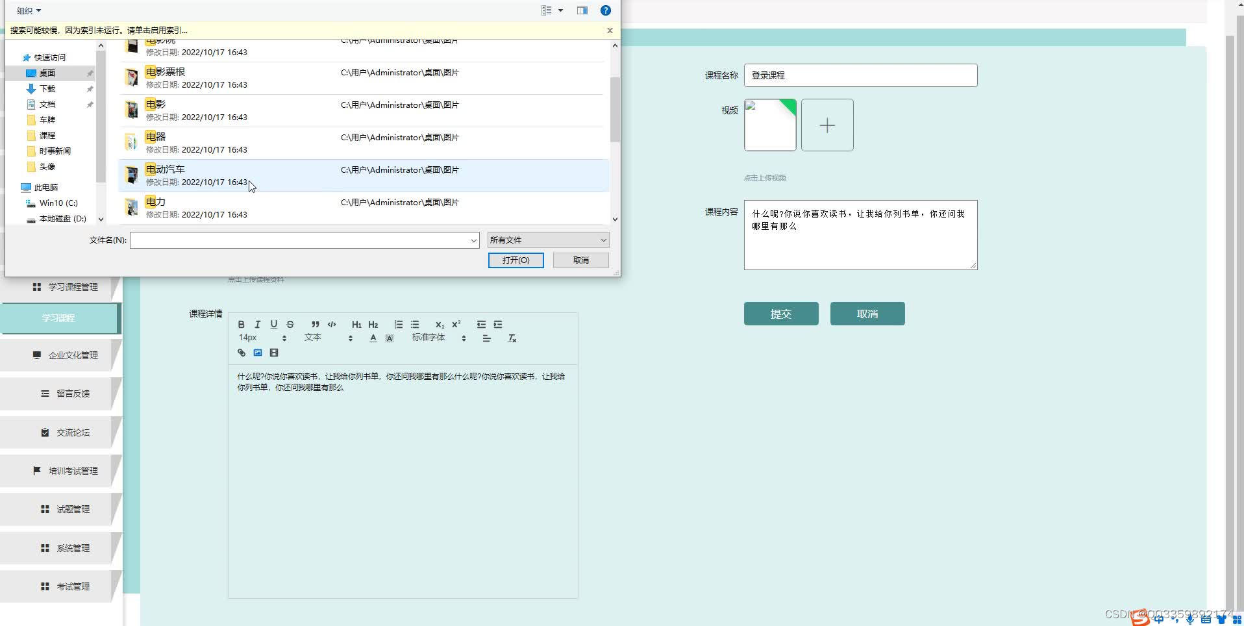This screenshot has height=626, width=1244.
Task: Cancel the file open dialog
Action: coord(580,260)
